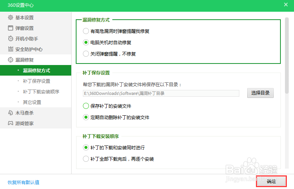This screenshot has height=189, width=294.
Task: Click the clock icon beside 开机小助手
Action: (x=11, y=39)
